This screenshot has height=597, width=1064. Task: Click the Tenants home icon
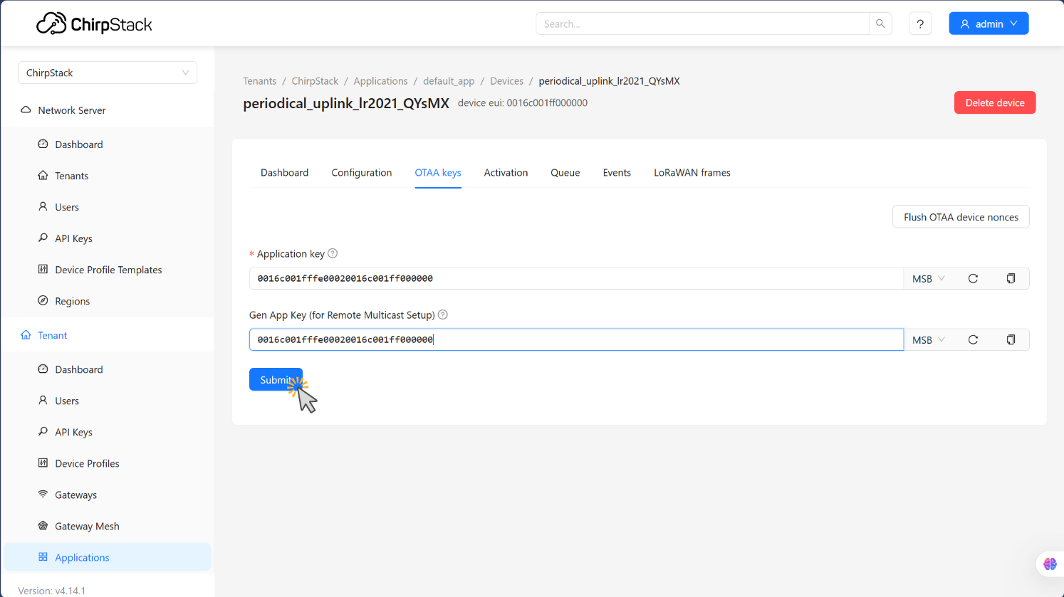point(43,175)
